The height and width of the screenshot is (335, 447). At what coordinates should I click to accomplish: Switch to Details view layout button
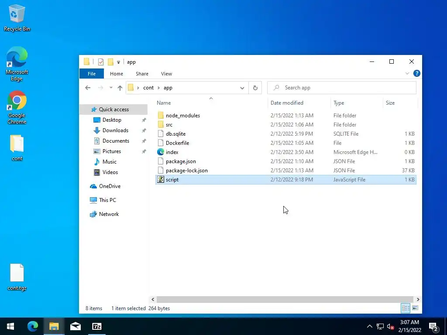pos(406,308)
